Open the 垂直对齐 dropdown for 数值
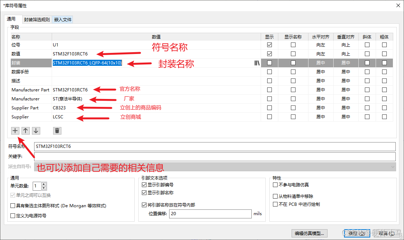 (345, 54)
